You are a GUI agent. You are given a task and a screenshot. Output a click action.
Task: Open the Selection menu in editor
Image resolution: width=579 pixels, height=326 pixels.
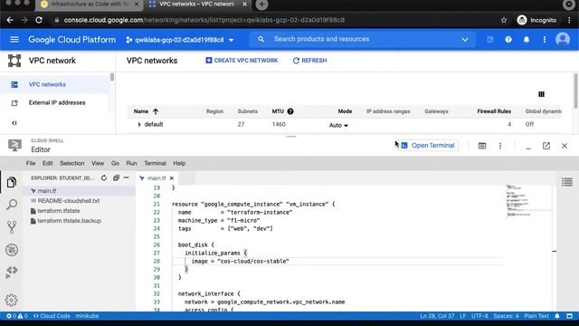tap(72, 163)
